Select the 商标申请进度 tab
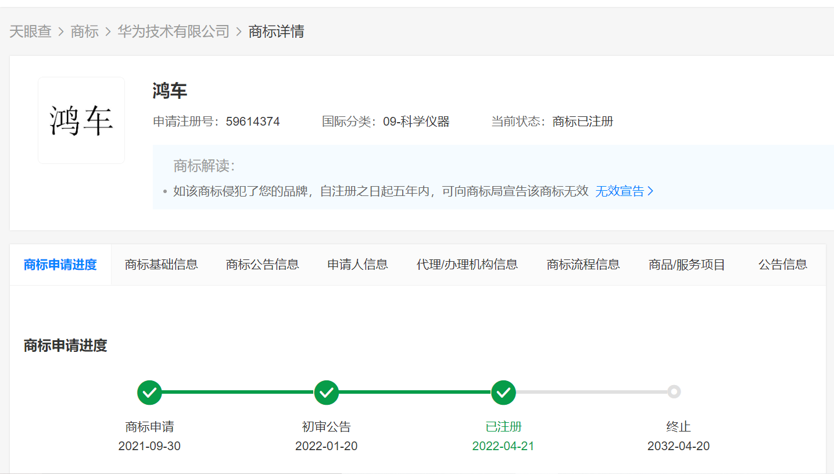 click(60, 265)
